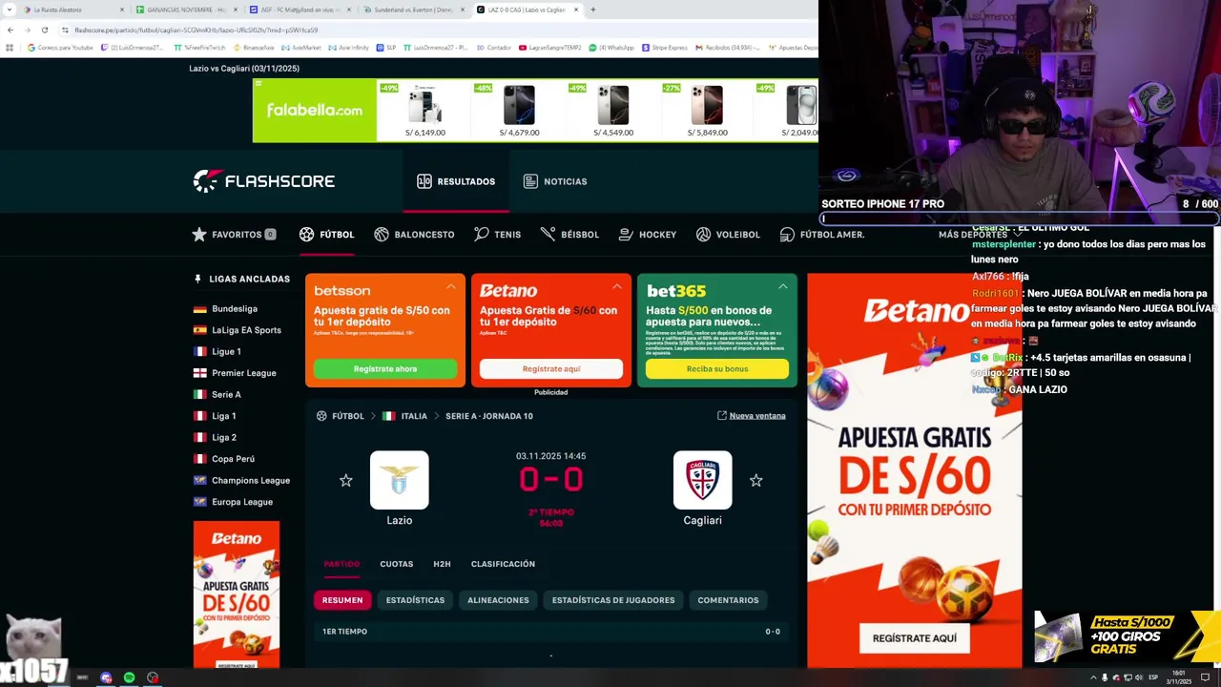Open the Voleibol sport

click(728, 234)
